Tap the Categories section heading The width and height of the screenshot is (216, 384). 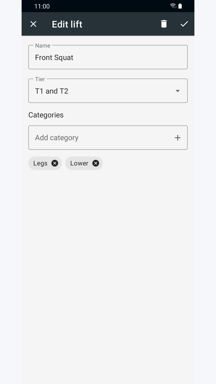pyautogui.click(x=46, y=115)
